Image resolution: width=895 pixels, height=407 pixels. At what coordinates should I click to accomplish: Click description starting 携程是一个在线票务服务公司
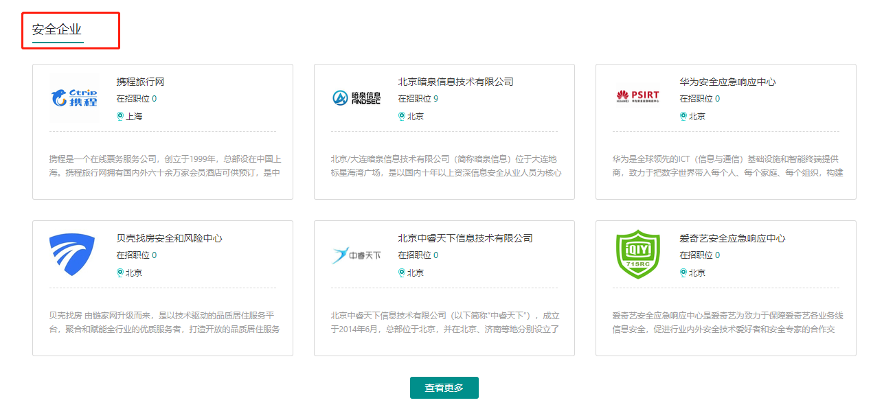pos(165,165)
